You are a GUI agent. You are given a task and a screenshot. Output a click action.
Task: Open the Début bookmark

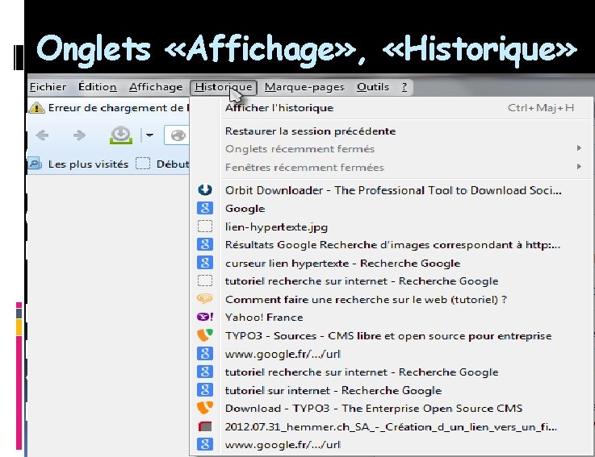tap(172, 164)
